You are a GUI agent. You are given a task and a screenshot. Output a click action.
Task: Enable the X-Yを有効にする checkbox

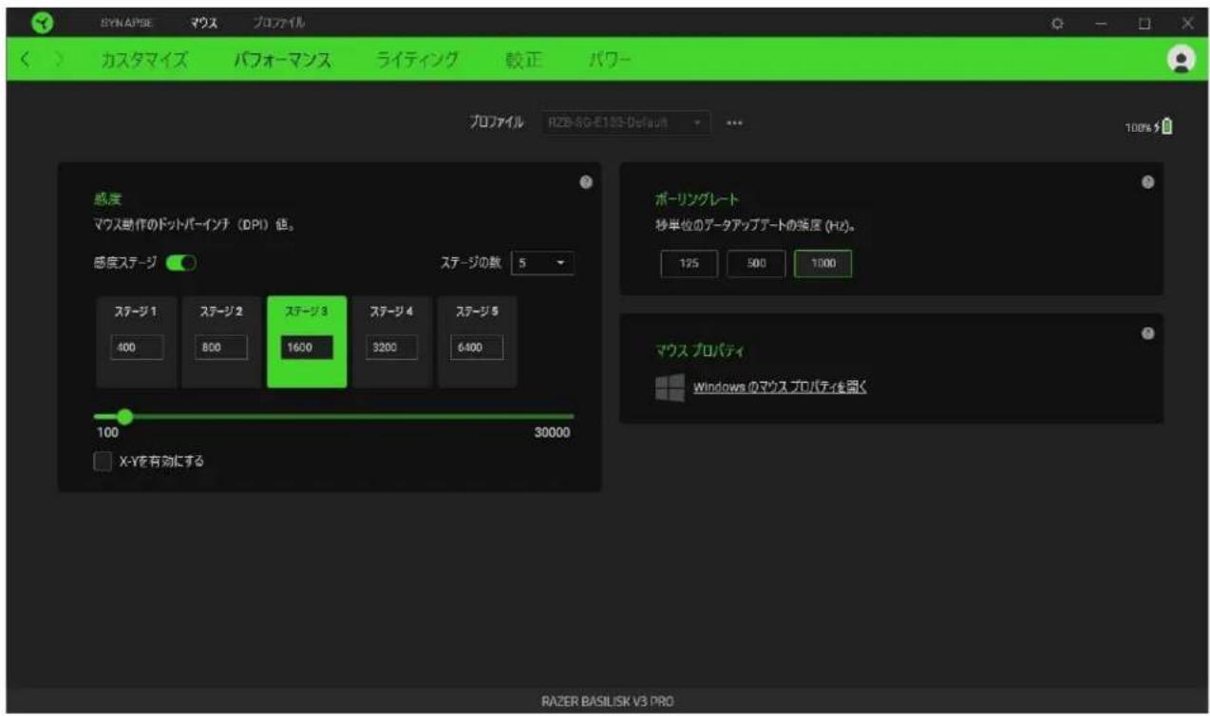(103, 462)
